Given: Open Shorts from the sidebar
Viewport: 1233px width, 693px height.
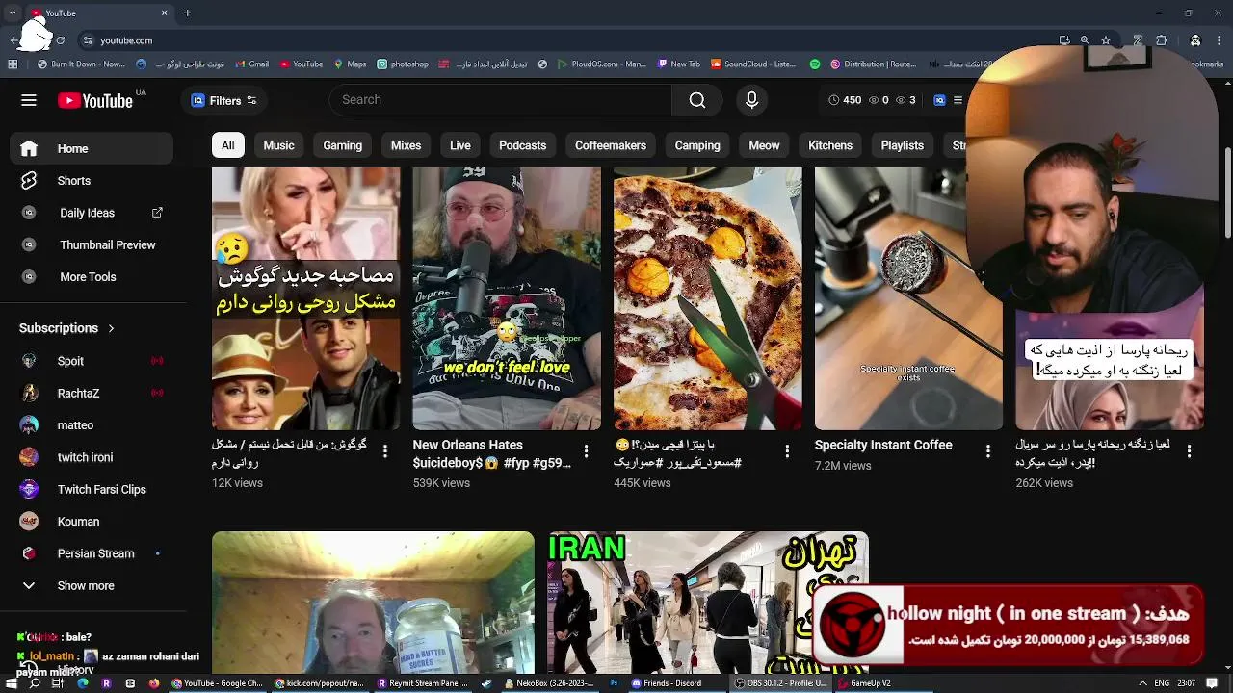Looking at the screenshot, I should 92,181.
